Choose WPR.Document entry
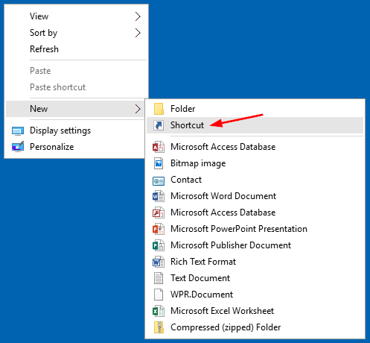This screenshot has width=370, height=343. coord(255,295)
